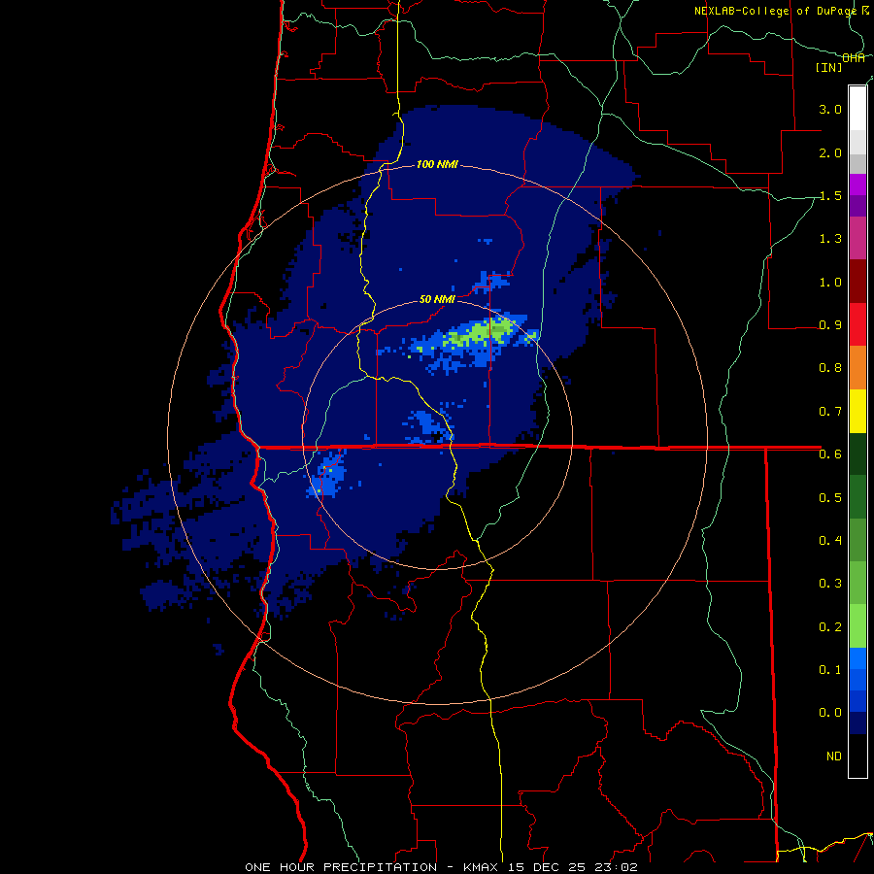Select the light blue color scale swatch
The image size is (874, 874).
pyautogui.click(x=857, y=658)
